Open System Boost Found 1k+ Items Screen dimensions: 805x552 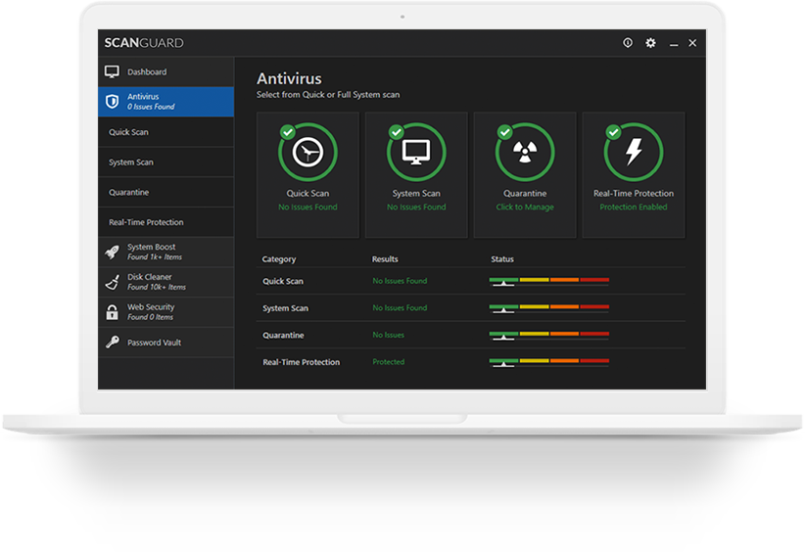click(x=166, y=252)
